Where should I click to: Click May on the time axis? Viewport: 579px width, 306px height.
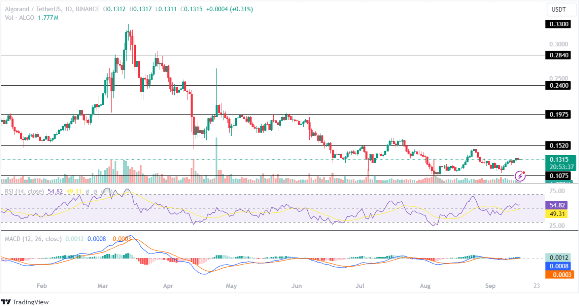231,286
